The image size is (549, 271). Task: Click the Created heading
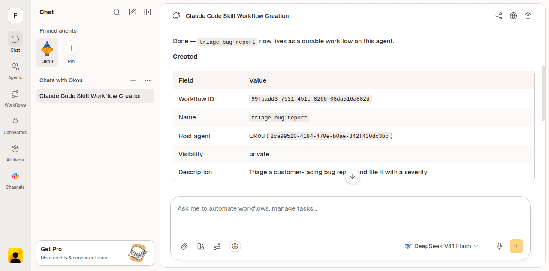pos(185,57)
